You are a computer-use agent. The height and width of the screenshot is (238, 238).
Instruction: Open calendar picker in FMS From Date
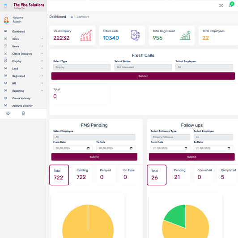[88, 148]
